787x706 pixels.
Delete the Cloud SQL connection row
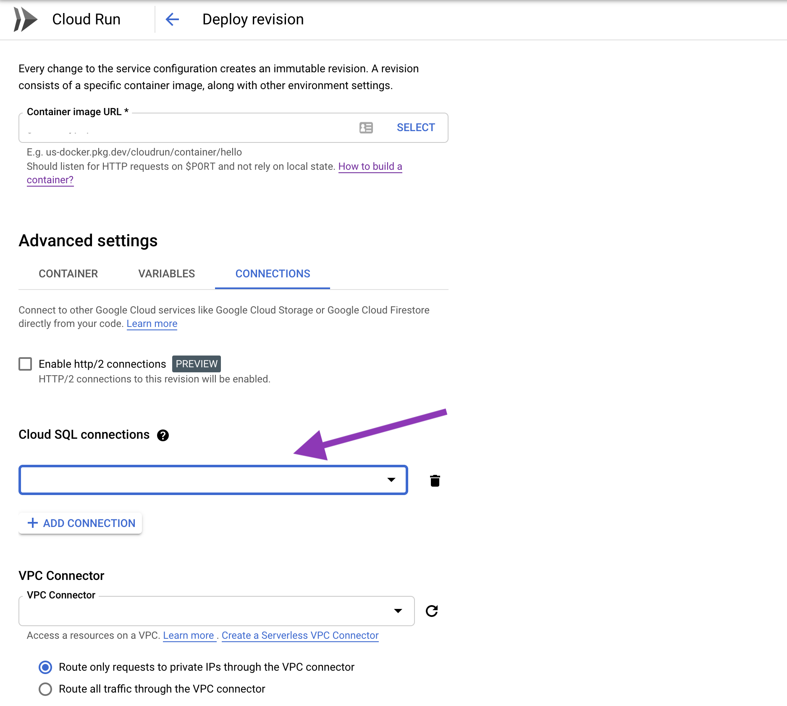tap(435, 480)
